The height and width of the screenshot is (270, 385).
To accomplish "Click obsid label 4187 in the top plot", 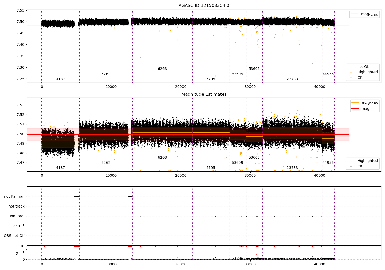I will tap(61, 79).
